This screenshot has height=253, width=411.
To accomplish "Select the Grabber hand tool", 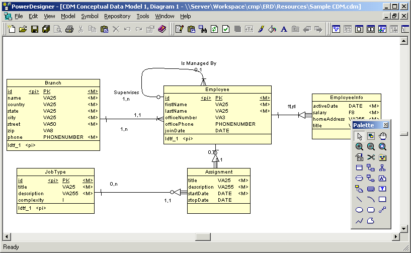I will (x=383, y=136).
